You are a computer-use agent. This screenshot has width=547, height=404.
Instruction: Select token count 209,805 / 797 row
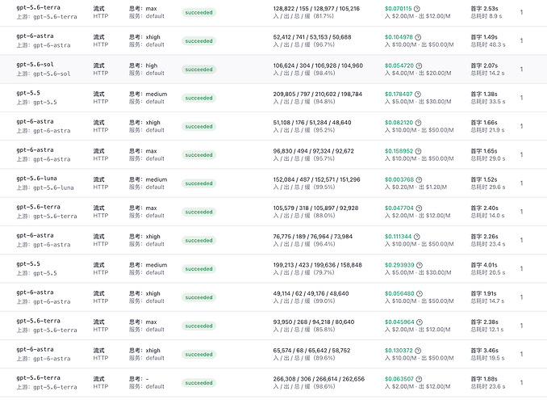pyautogui.click(x=273, y=98)
